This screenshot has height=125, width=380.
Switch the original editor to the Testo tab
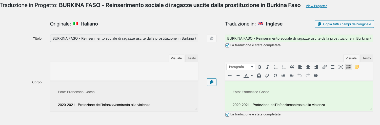192,58
